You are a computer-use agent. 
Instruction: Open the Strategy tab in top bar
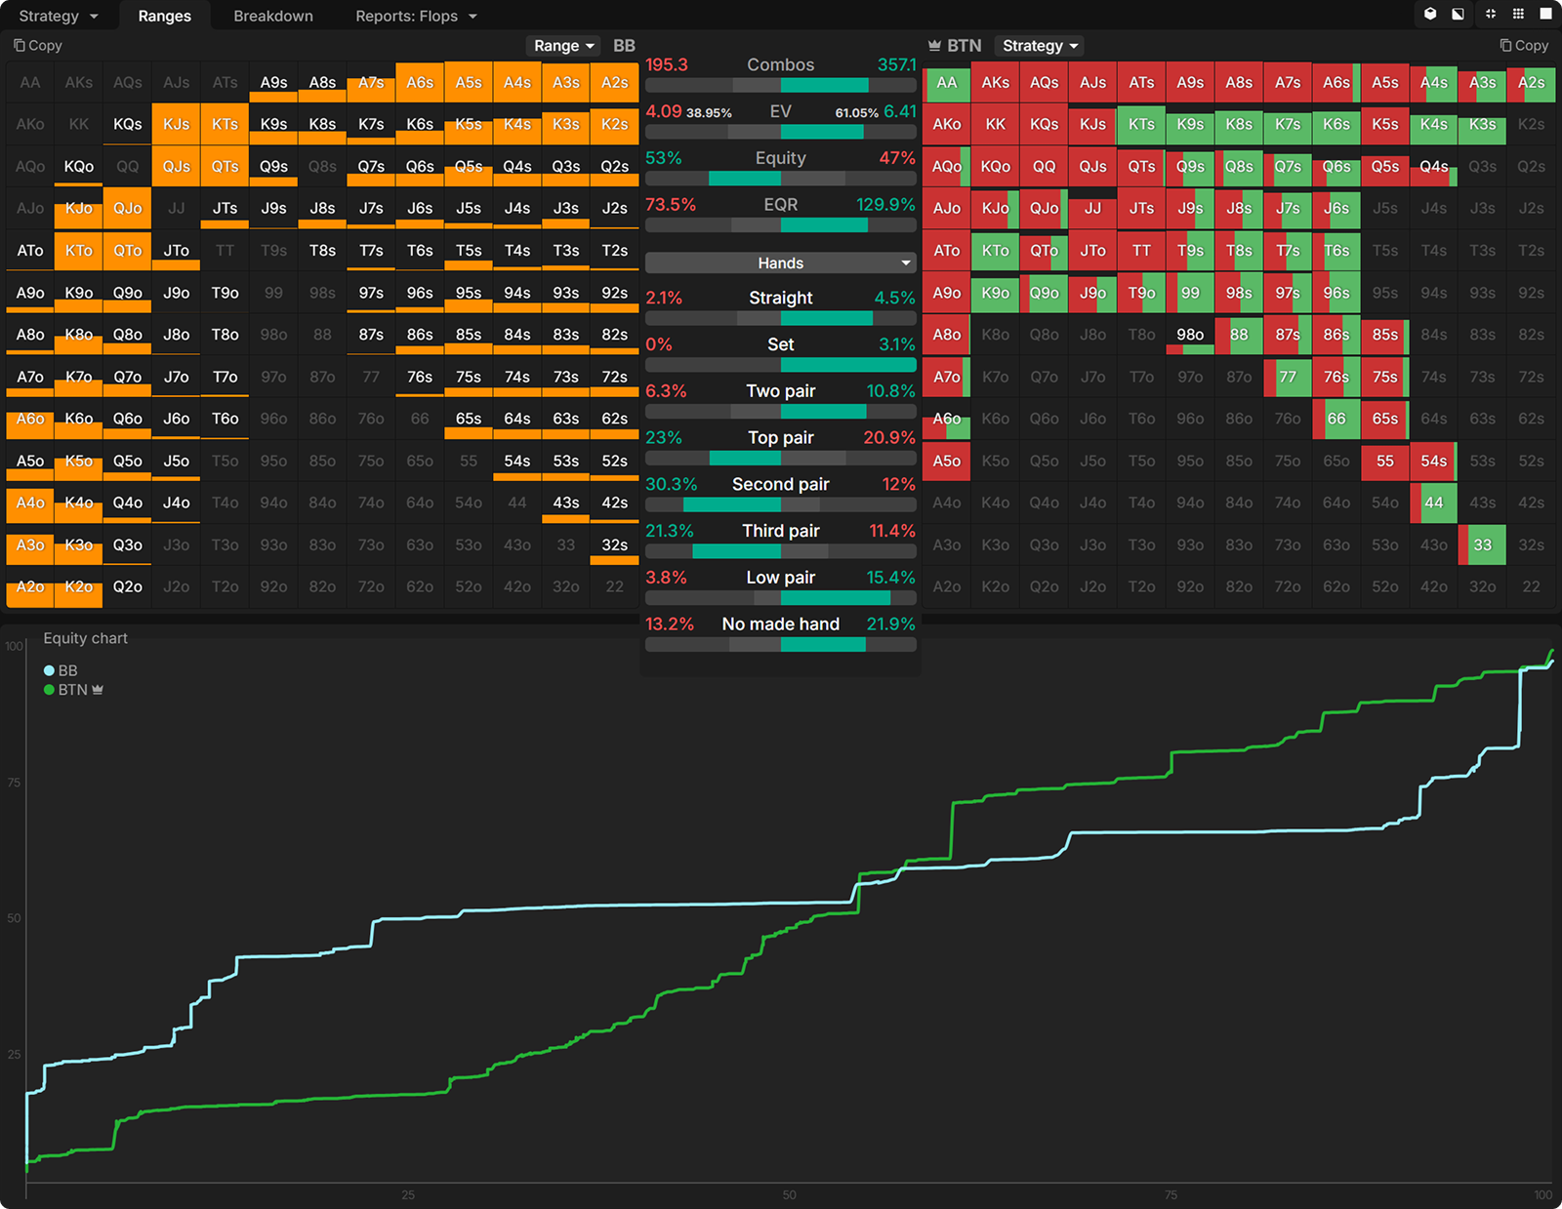[x=59, y=17]
